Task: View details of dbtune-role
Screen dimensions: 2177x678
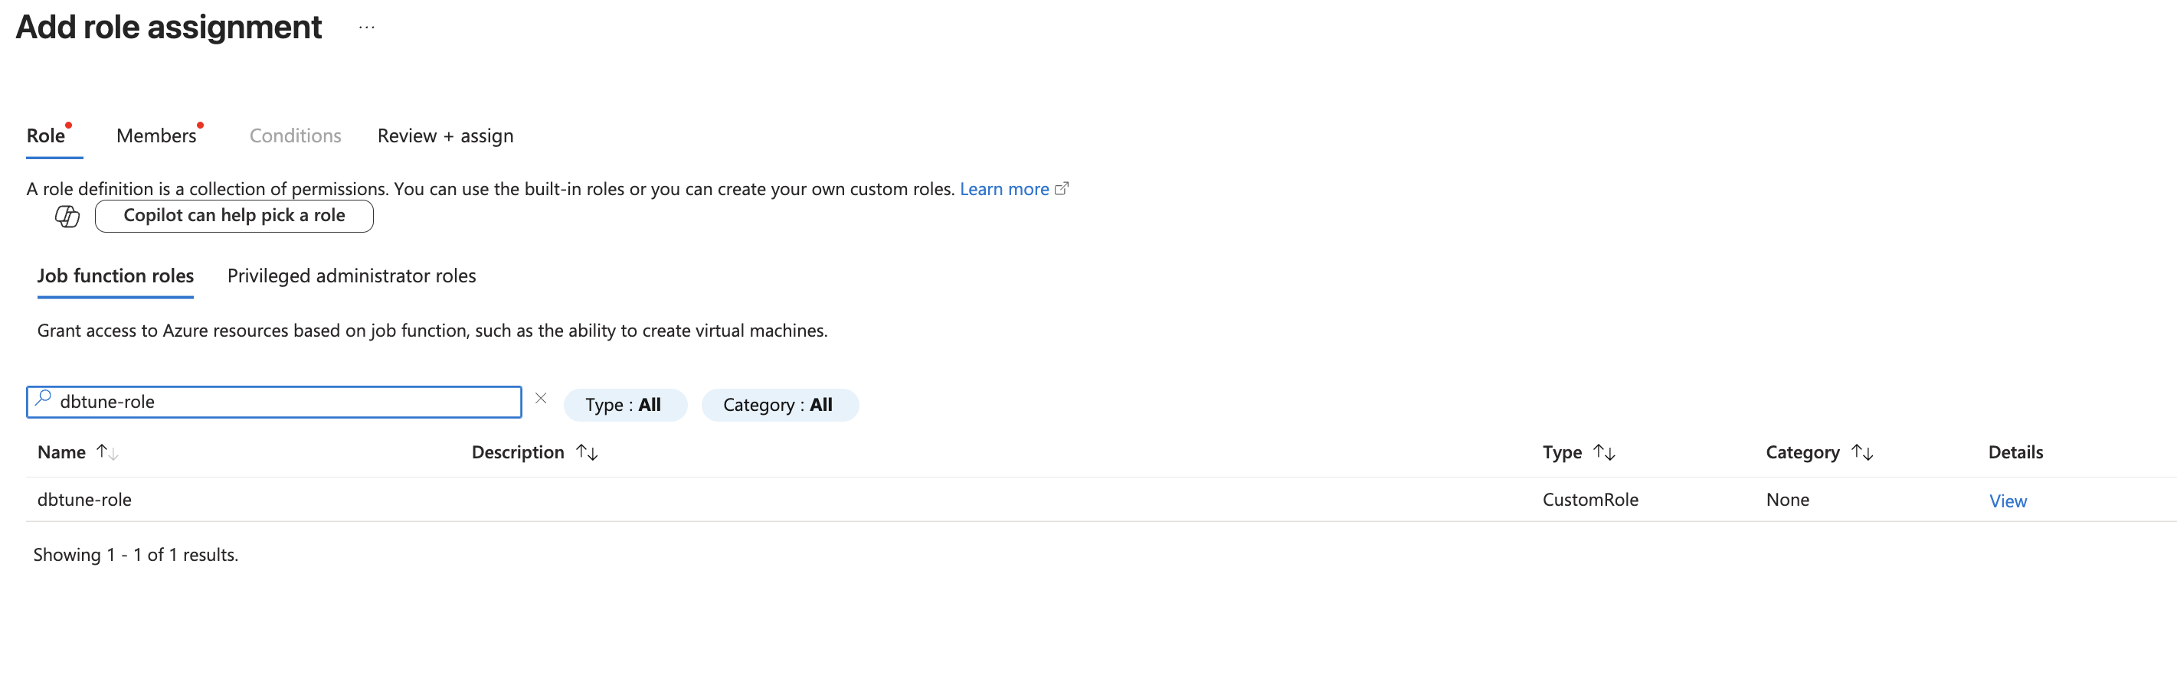Action: [2007, 501]
